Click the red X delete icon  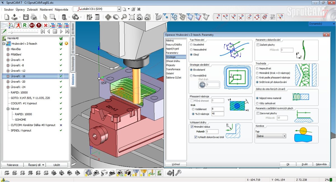(46, 25)
